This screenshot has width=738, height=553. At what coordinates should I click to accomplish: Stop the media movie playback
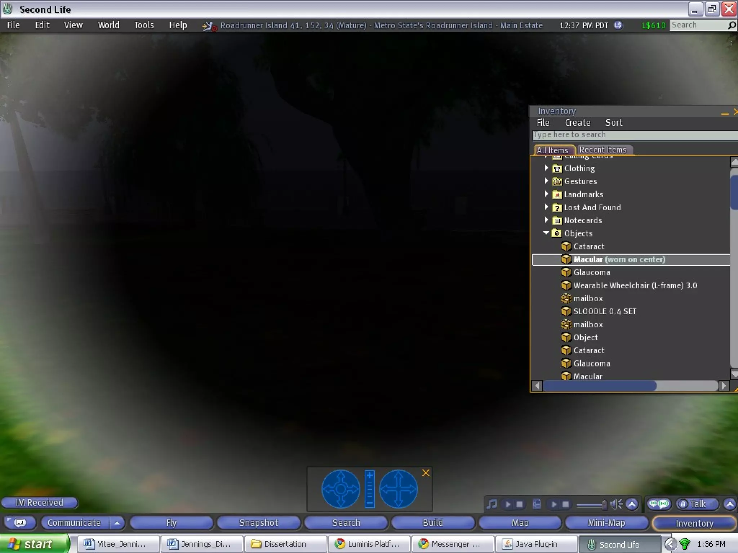pyautogui.click(x=565, y=504)
